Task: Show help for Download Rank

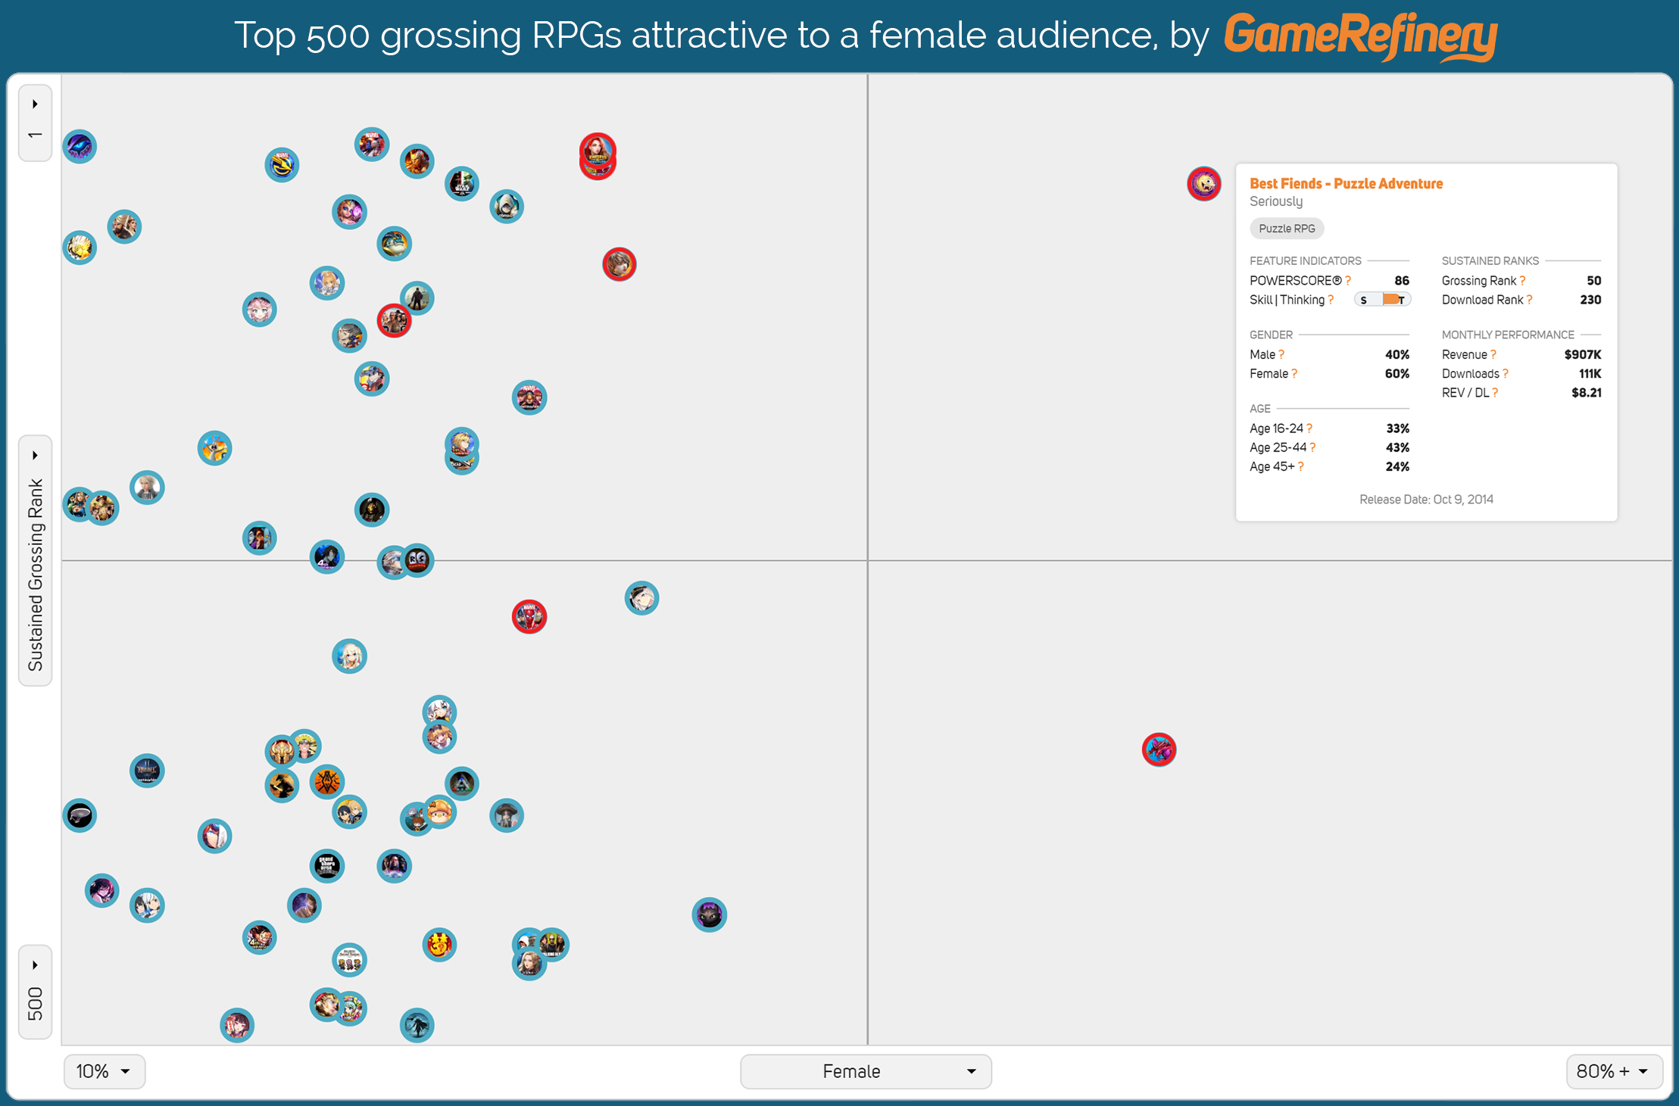Action: (x=1530, y=300)
